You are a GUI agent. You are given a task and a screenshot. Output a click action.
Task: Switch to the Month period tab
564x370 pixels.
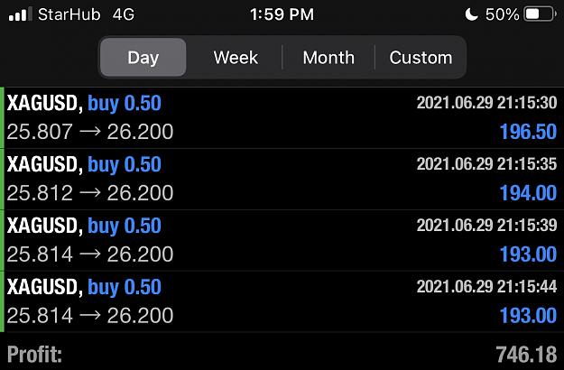(328, 57)
